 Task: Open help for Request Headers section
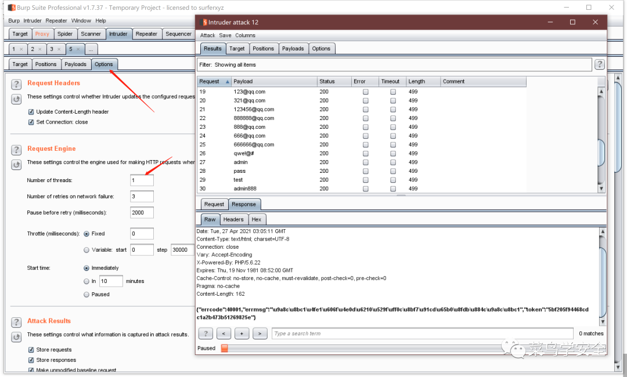click(16, 84)
